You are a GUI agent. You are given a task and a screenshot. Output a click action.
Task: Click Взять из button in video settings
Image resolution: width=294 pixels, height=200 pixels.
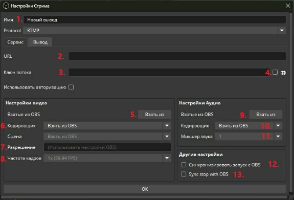[154, 115]
